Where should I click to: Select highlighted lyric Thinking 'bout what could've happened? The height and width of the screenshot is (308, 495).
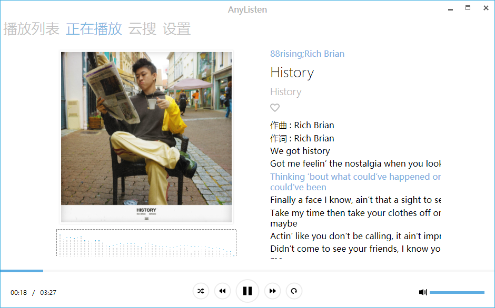(x=355, y=182)
